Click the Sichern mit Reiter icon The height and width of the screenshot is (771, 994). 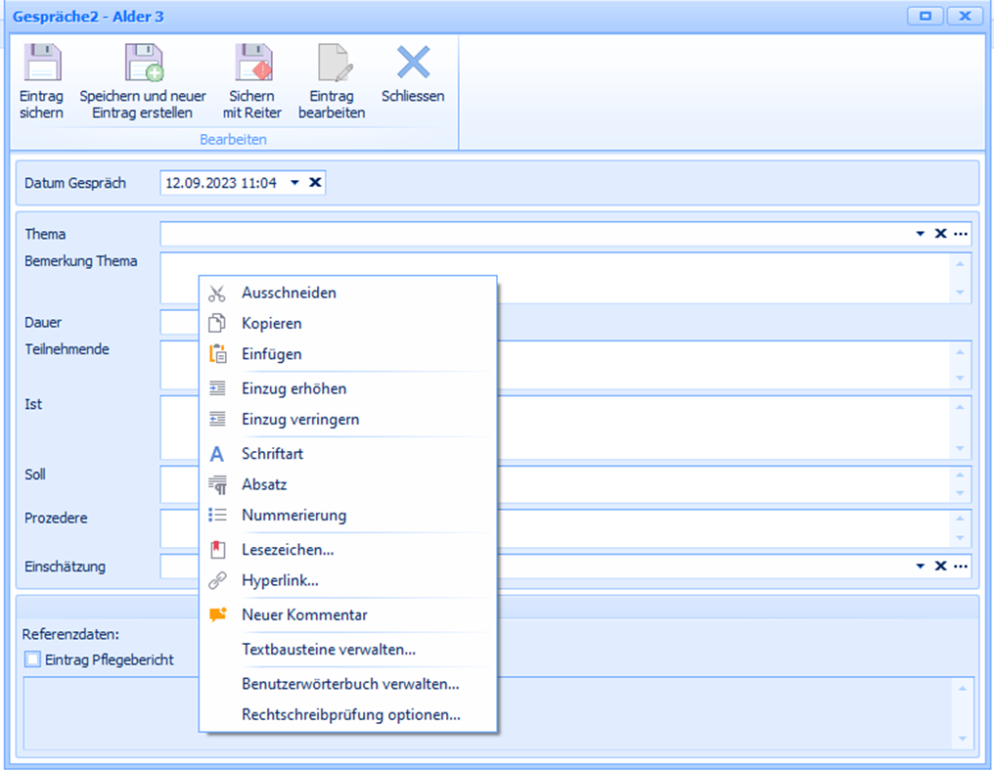pyautogui.click(x=252, y=64)
